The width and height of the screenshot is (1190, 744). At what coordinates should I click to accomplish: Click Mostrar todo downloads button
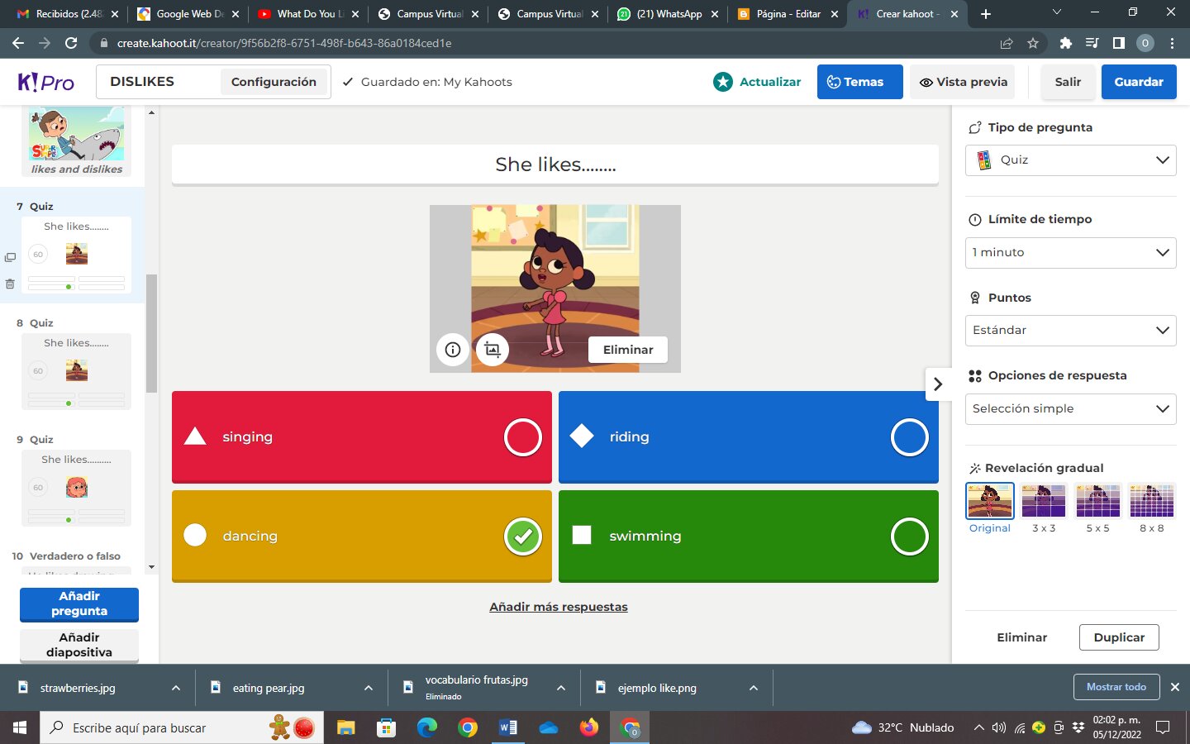[x=1116, y=687]
